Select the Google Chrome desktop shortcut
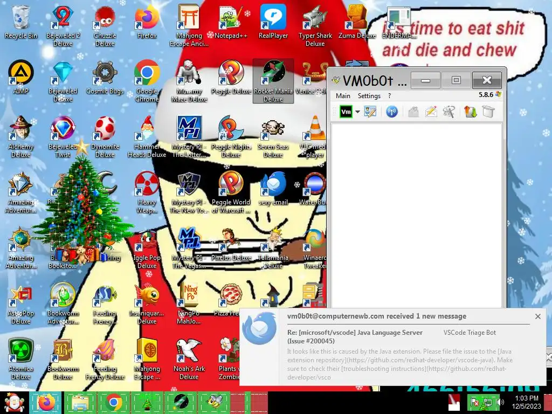552x414 pixels. pos(147,81)
